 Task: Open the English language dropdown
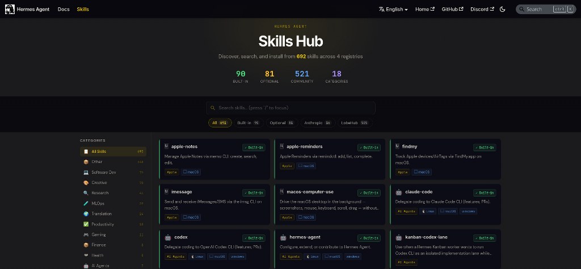coord(393,9)
